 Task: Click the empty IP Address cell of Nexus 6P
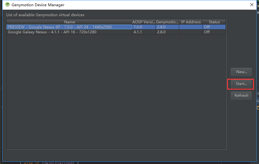pyautogui.click(x=191, y=27)
